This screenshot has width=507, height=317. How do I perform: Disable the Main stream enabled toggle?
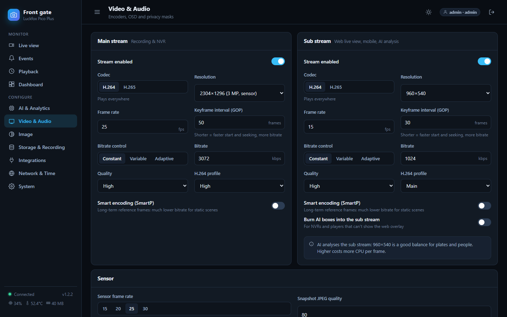tap(278, 61)
